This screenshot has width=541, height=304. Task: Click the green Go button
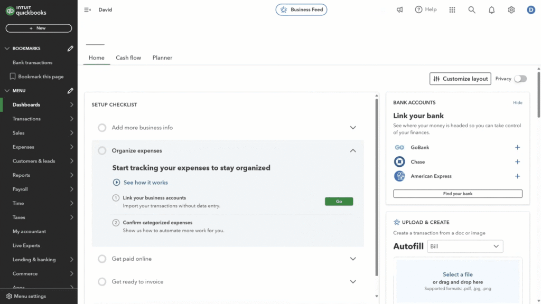tap(339, 202)
